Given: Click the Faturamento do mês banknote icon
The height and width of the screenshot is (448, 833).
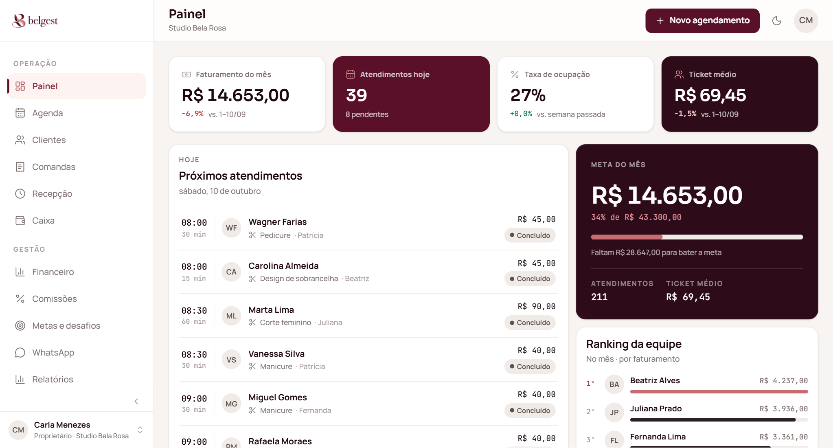Looking at the screenshot, I should (x=186, y=74).
